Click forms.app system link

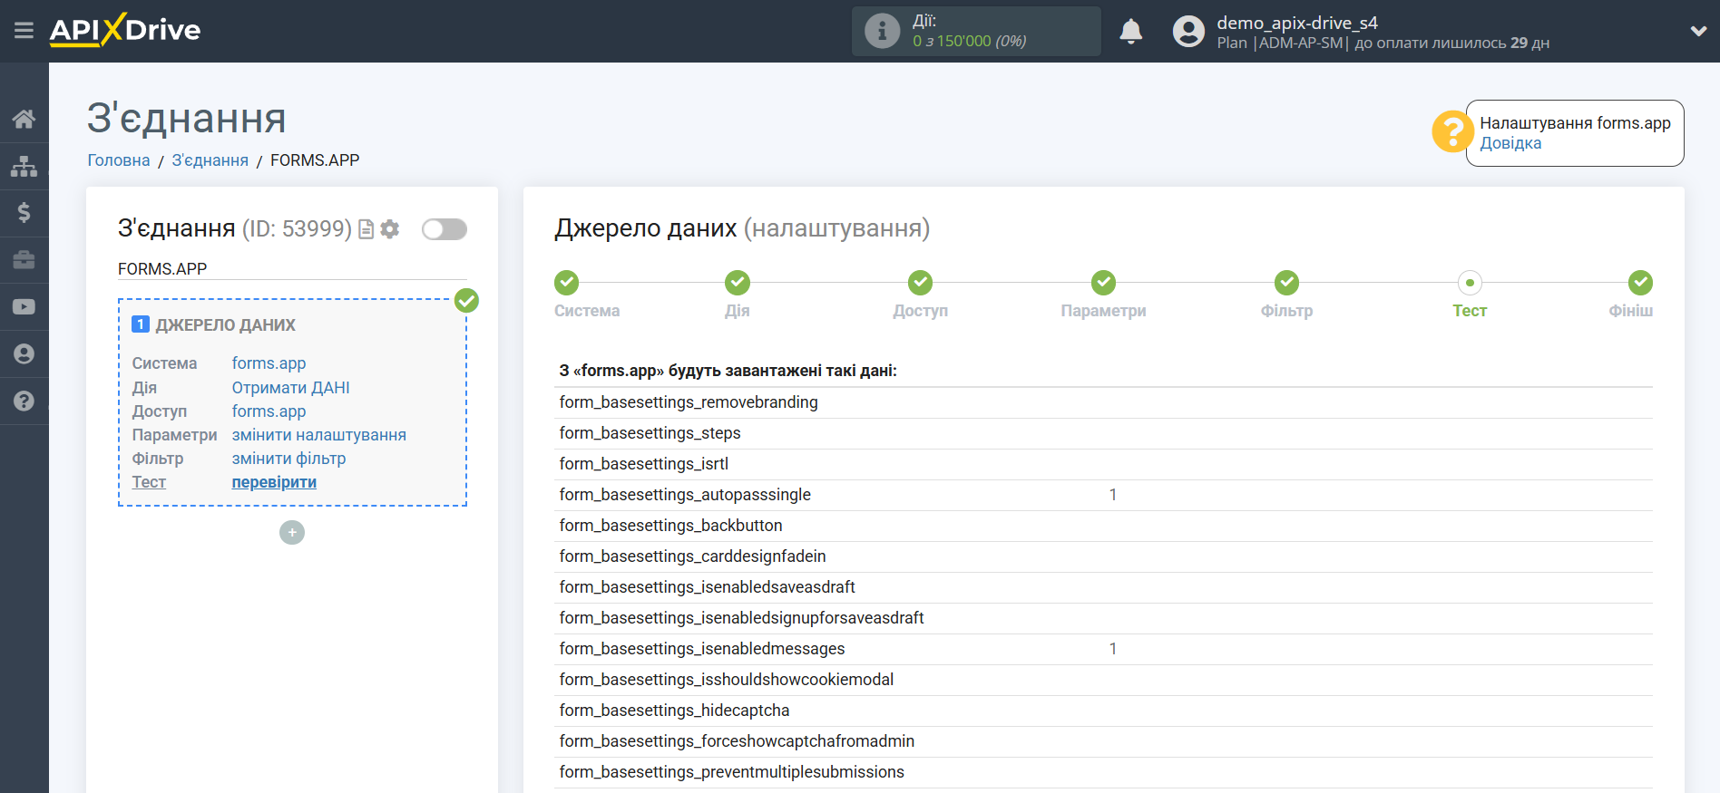pyautogui.click(x=269, y=363)
